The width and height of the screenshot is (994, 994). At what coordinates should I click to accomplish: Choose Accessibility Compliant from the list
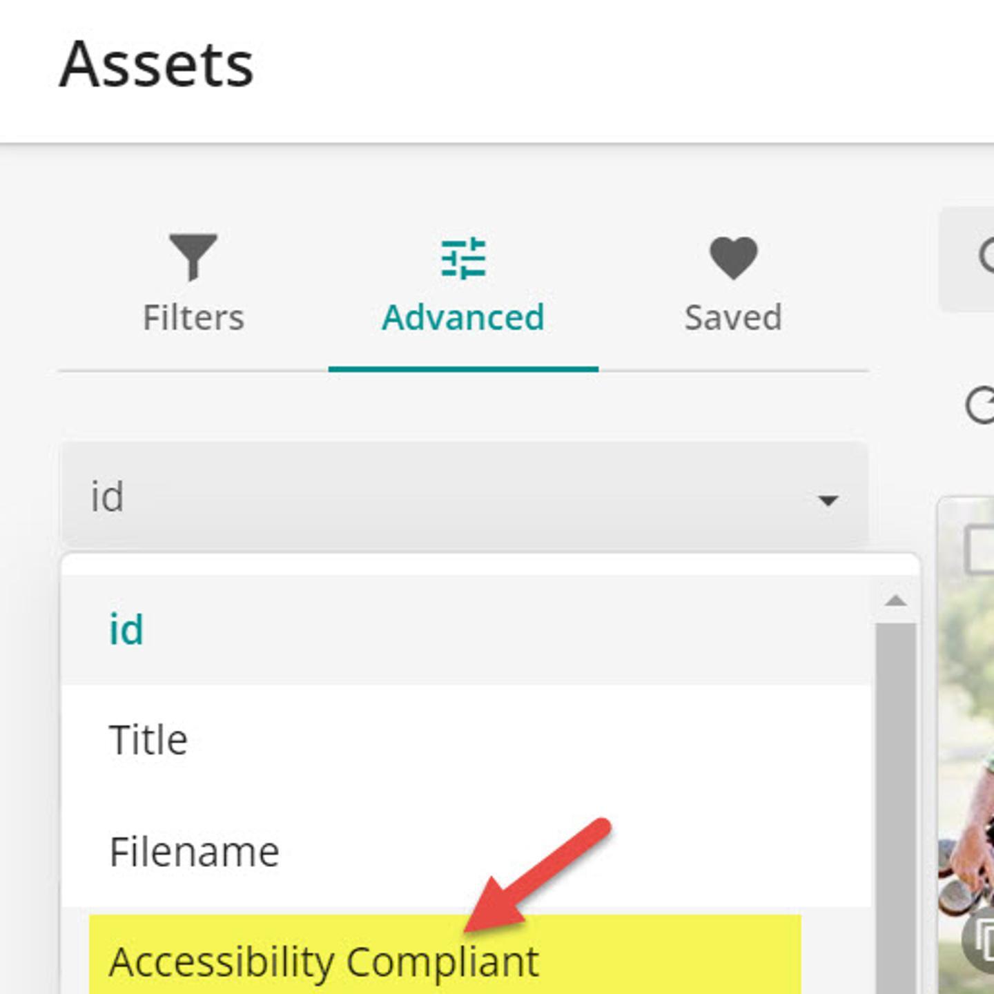tap(323, 962)
